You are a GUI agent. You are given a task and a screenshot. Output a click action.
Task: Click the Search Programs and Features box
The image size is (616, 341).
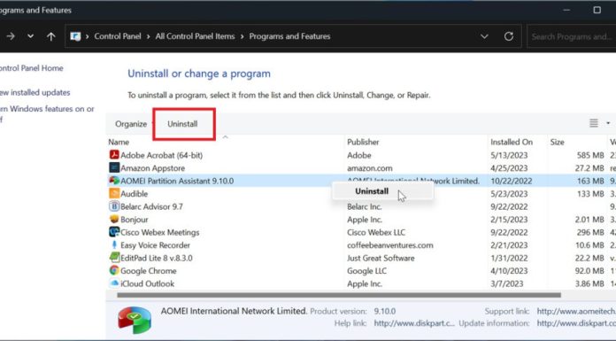click(x=572, y=36)
